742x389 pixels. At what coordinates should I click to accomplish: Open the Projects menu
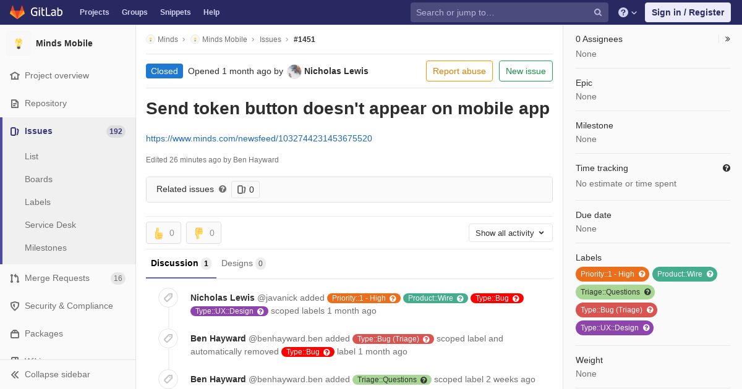point(94,12)
